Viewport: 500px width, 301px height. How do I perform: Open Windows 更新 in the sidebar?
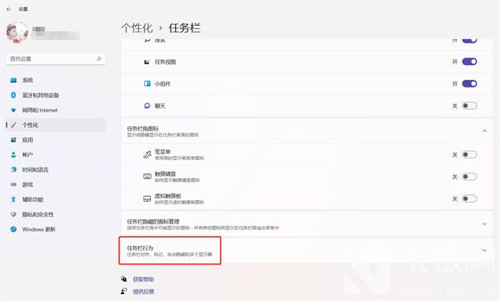pyautogui.click(x=56, y=229)
